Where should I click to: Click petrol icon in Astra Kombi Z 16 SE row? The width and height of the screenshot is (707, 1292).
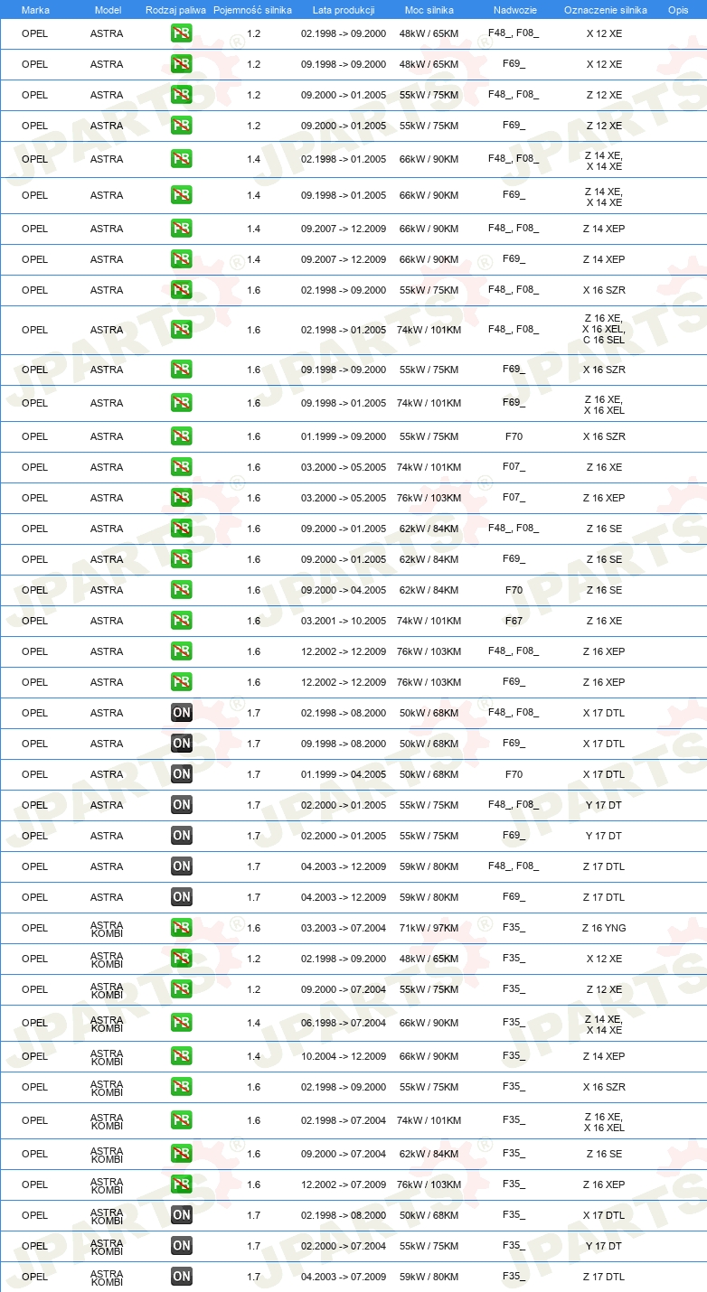[x=182, y=1154]
